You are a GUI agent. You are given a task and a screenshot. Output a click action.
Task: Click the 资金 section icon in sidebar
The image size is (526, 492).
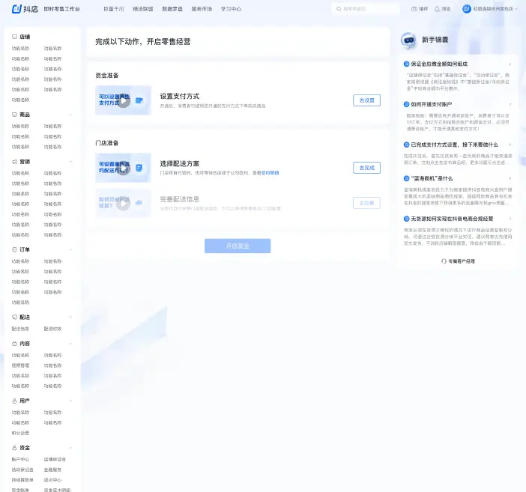pyautogui.click(x=14, y=448)
